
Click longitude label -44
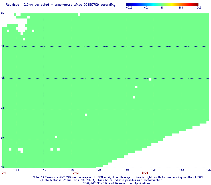click(x=16, y=170)
